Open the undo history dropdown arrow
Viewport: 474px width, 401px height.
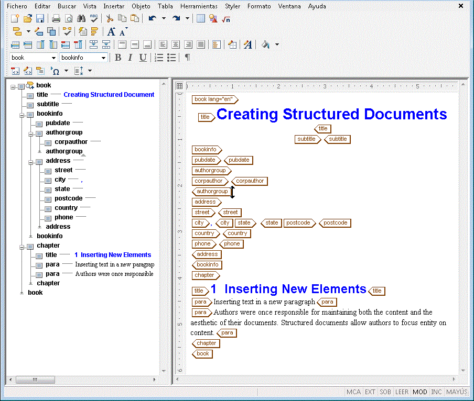(164, 18)
